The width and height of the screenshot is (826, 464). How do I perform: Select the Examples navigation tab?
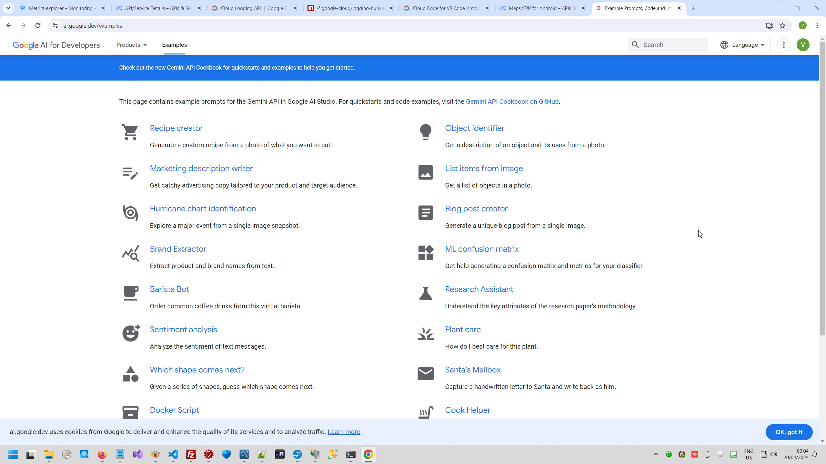point(174,45)
